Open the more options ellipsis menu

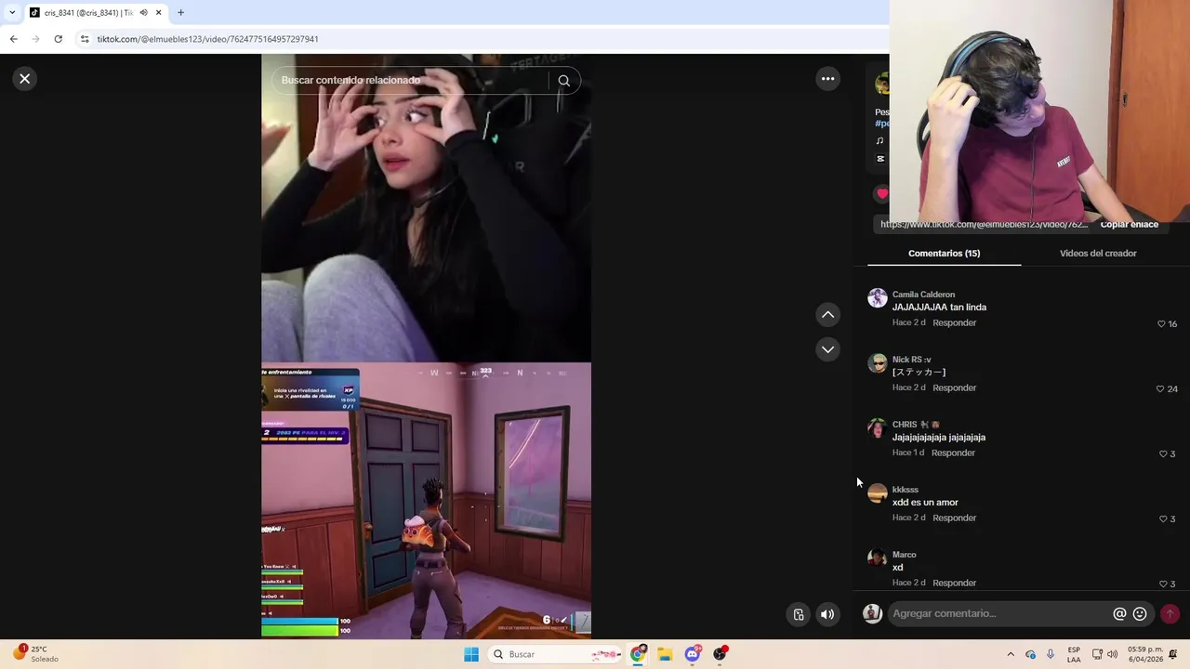point(827,79)
